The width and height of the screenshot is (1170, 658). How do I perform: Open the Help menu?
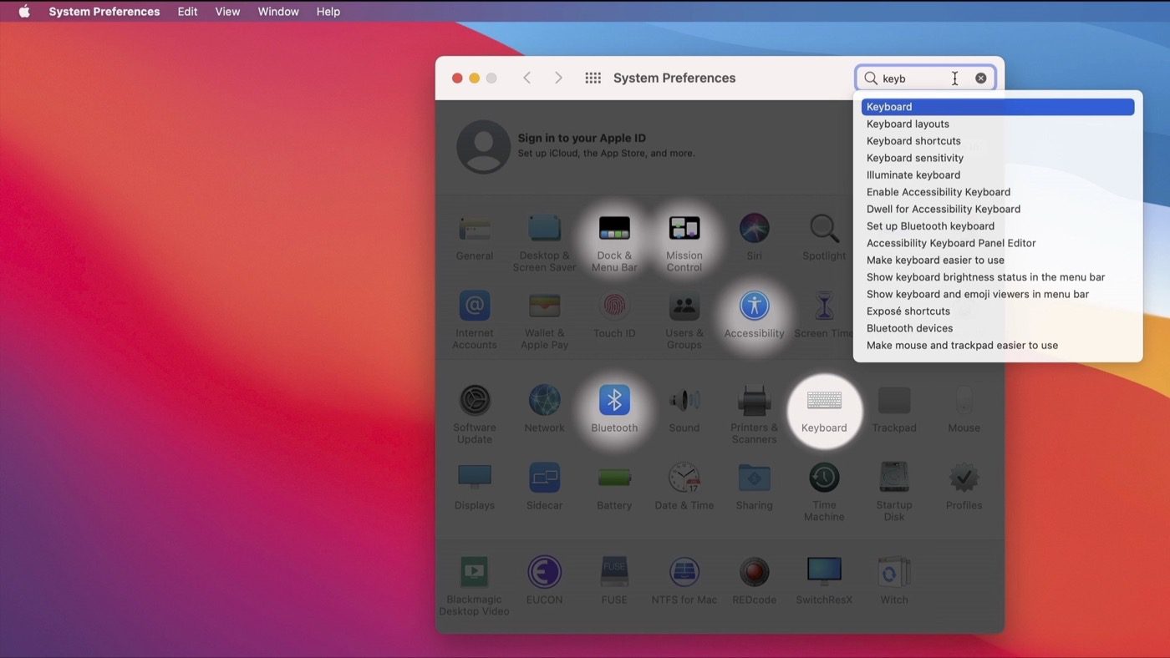pos(328,12)
